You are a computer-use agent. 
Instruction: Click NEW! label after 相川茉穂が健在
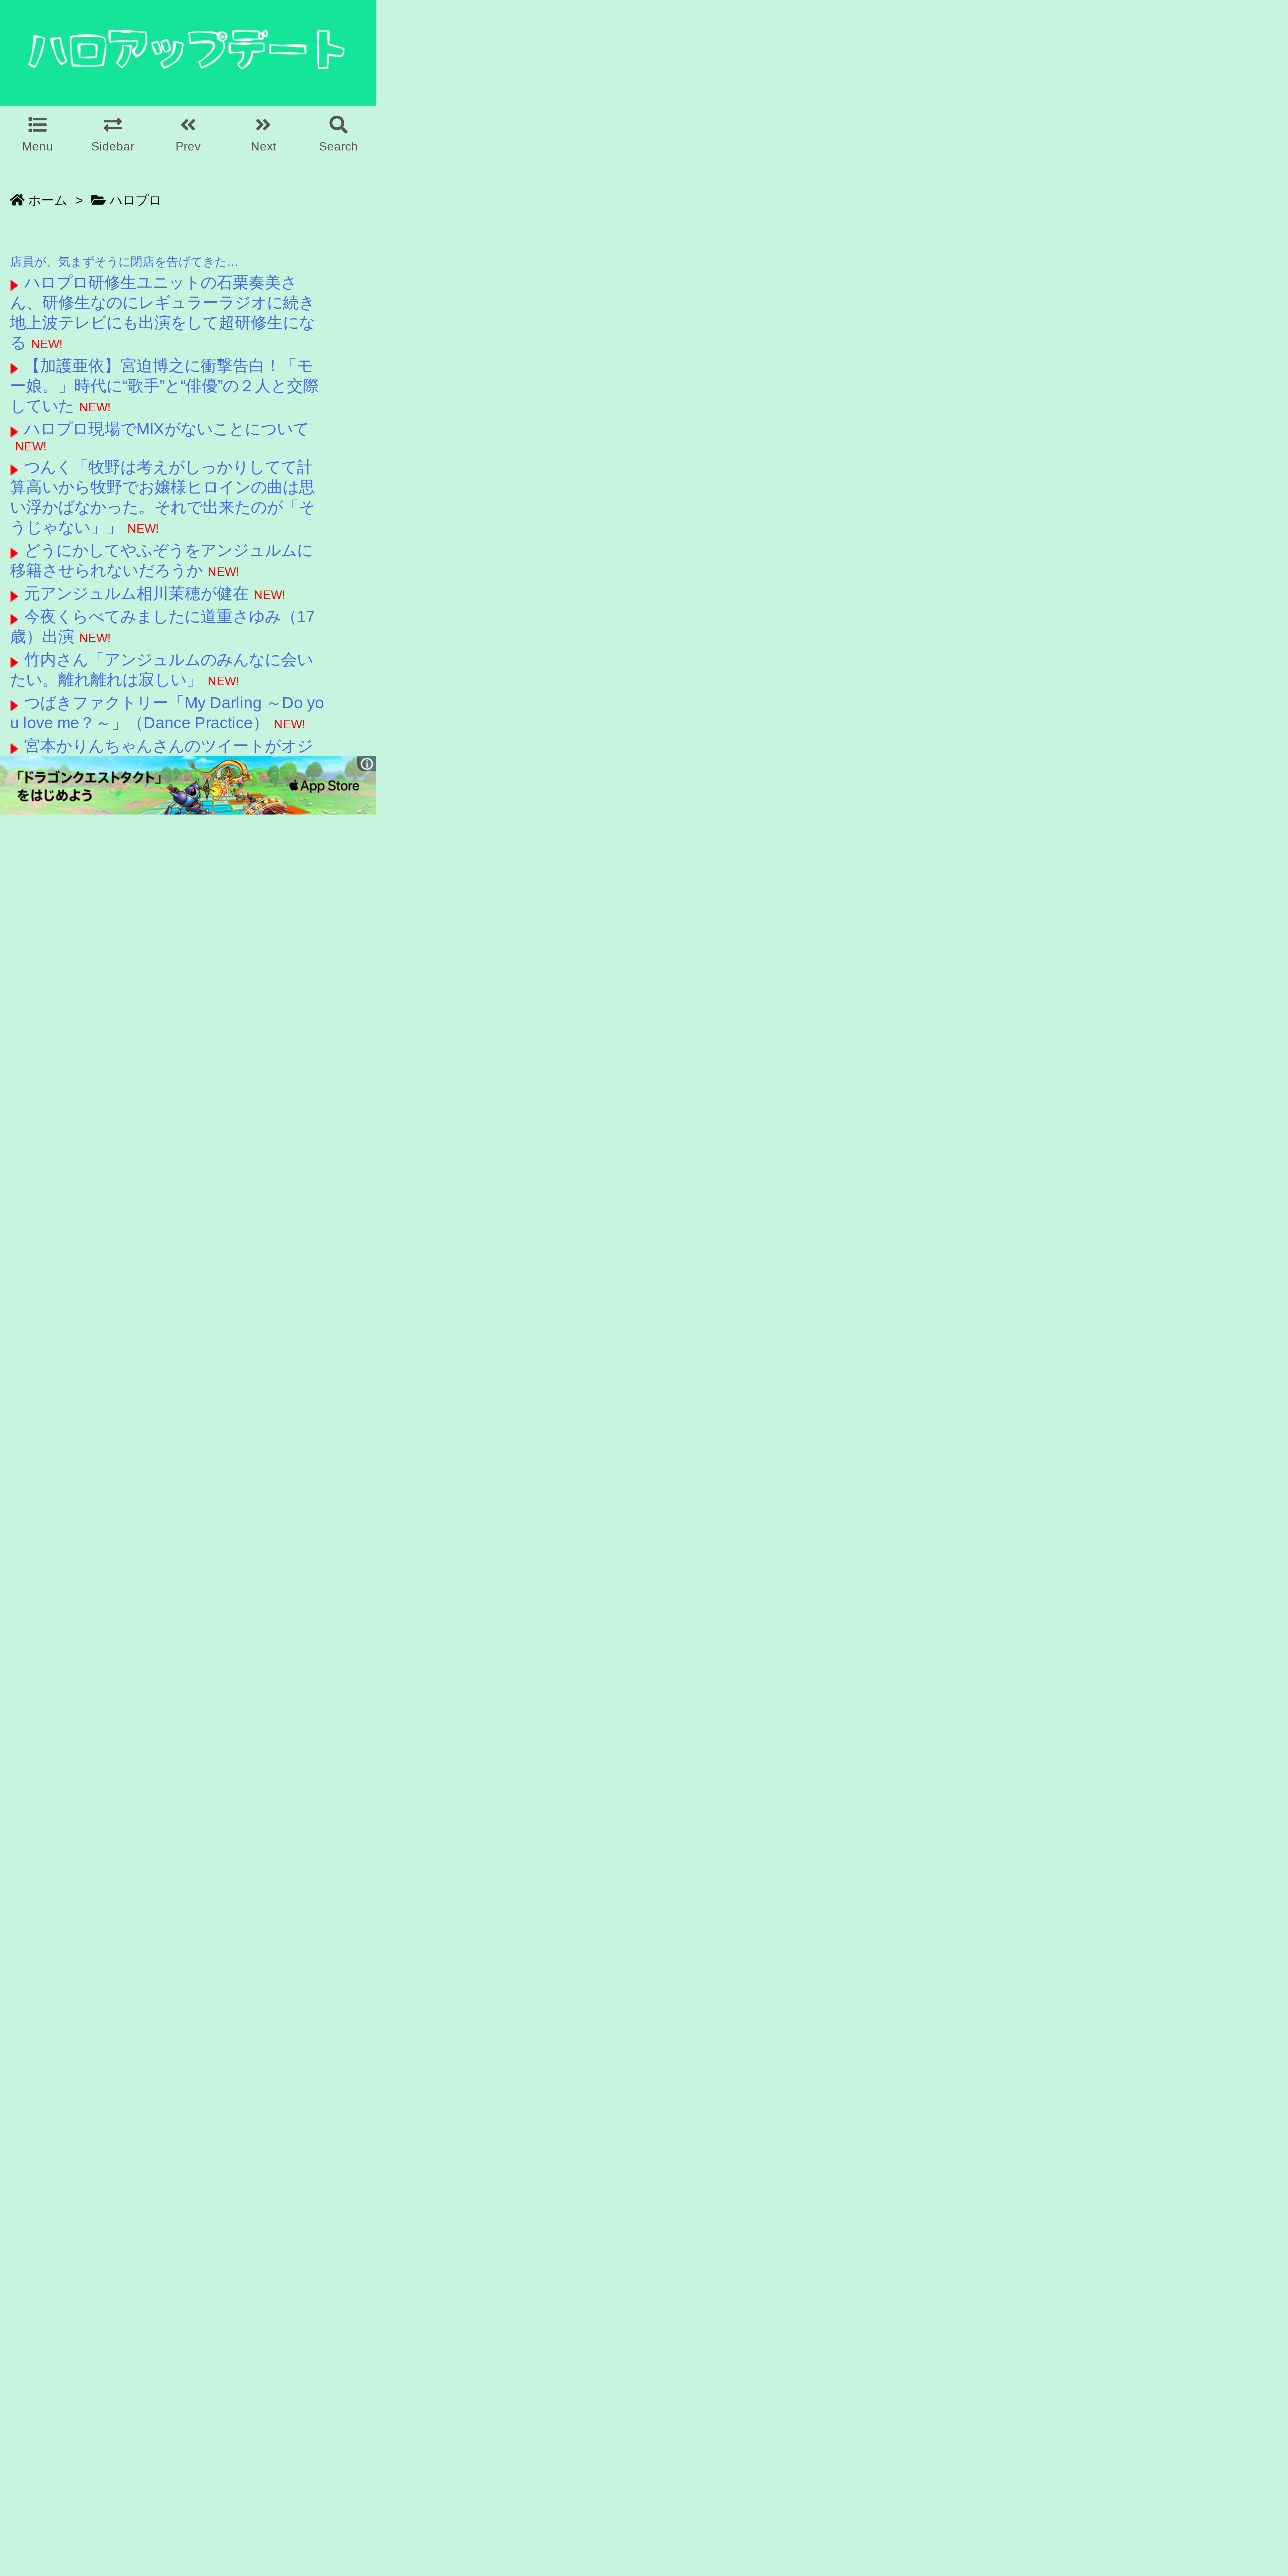coord(269,595)
